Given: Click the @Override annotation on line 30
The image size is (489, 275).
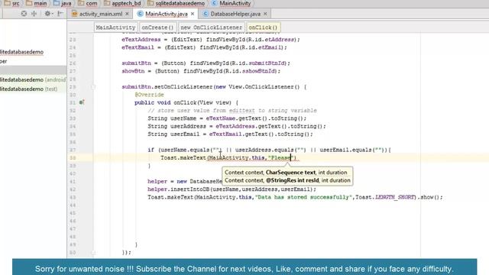Looking at the screenshot, I should point(149,95).
